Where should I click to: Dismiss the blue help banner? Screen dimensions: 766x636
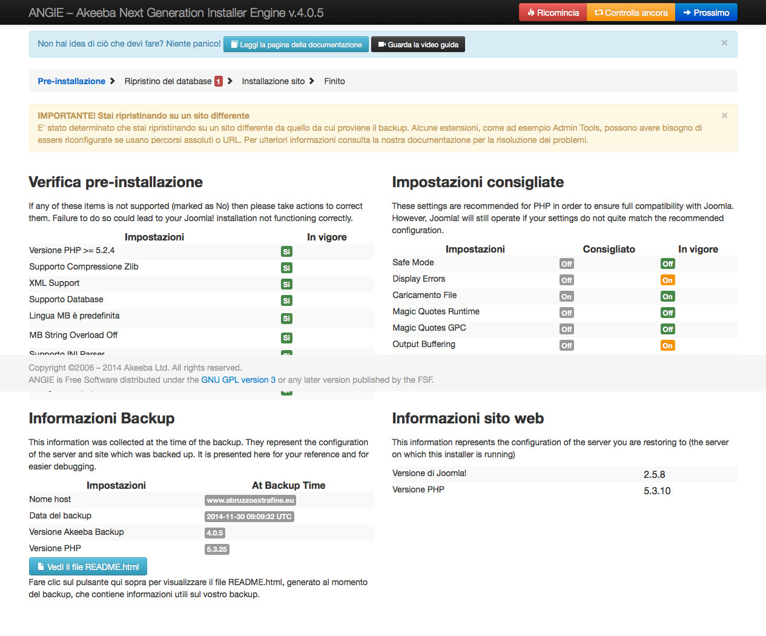[x=724, y=43]
